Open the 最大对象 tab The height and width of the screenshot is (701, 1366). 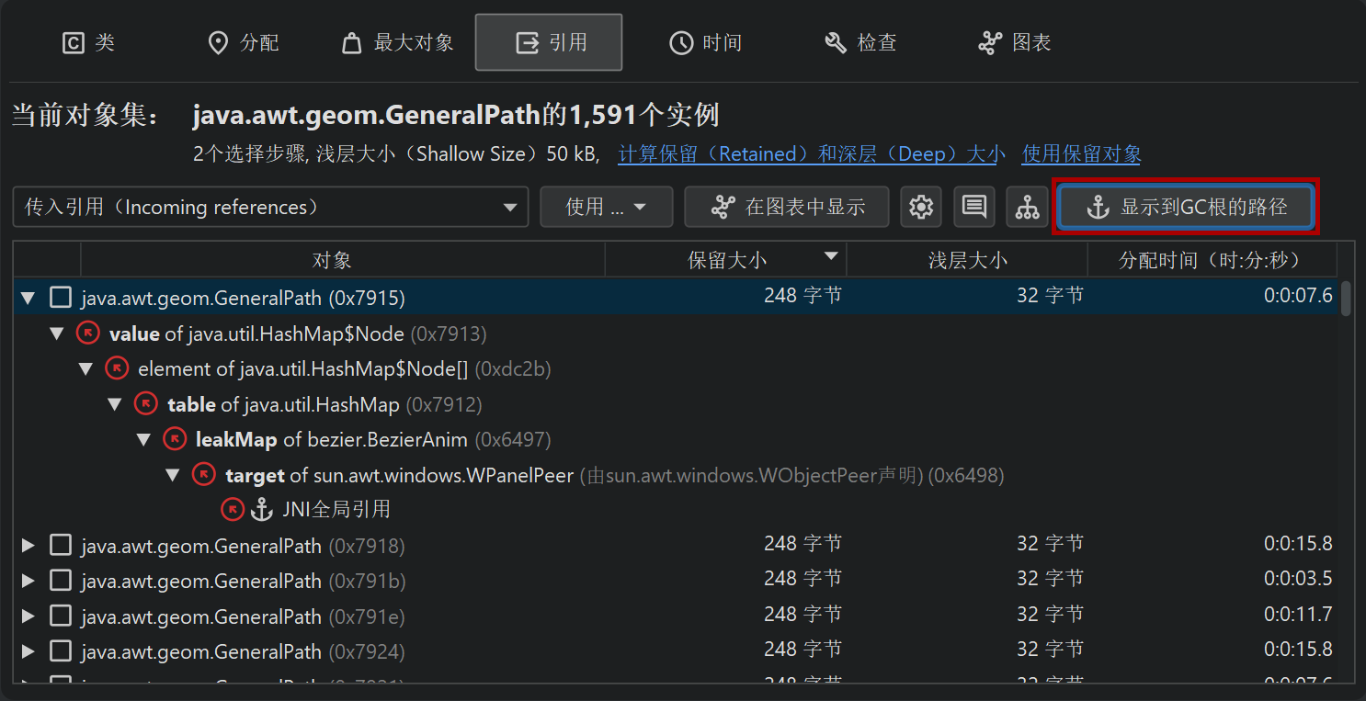coord(397,42)
